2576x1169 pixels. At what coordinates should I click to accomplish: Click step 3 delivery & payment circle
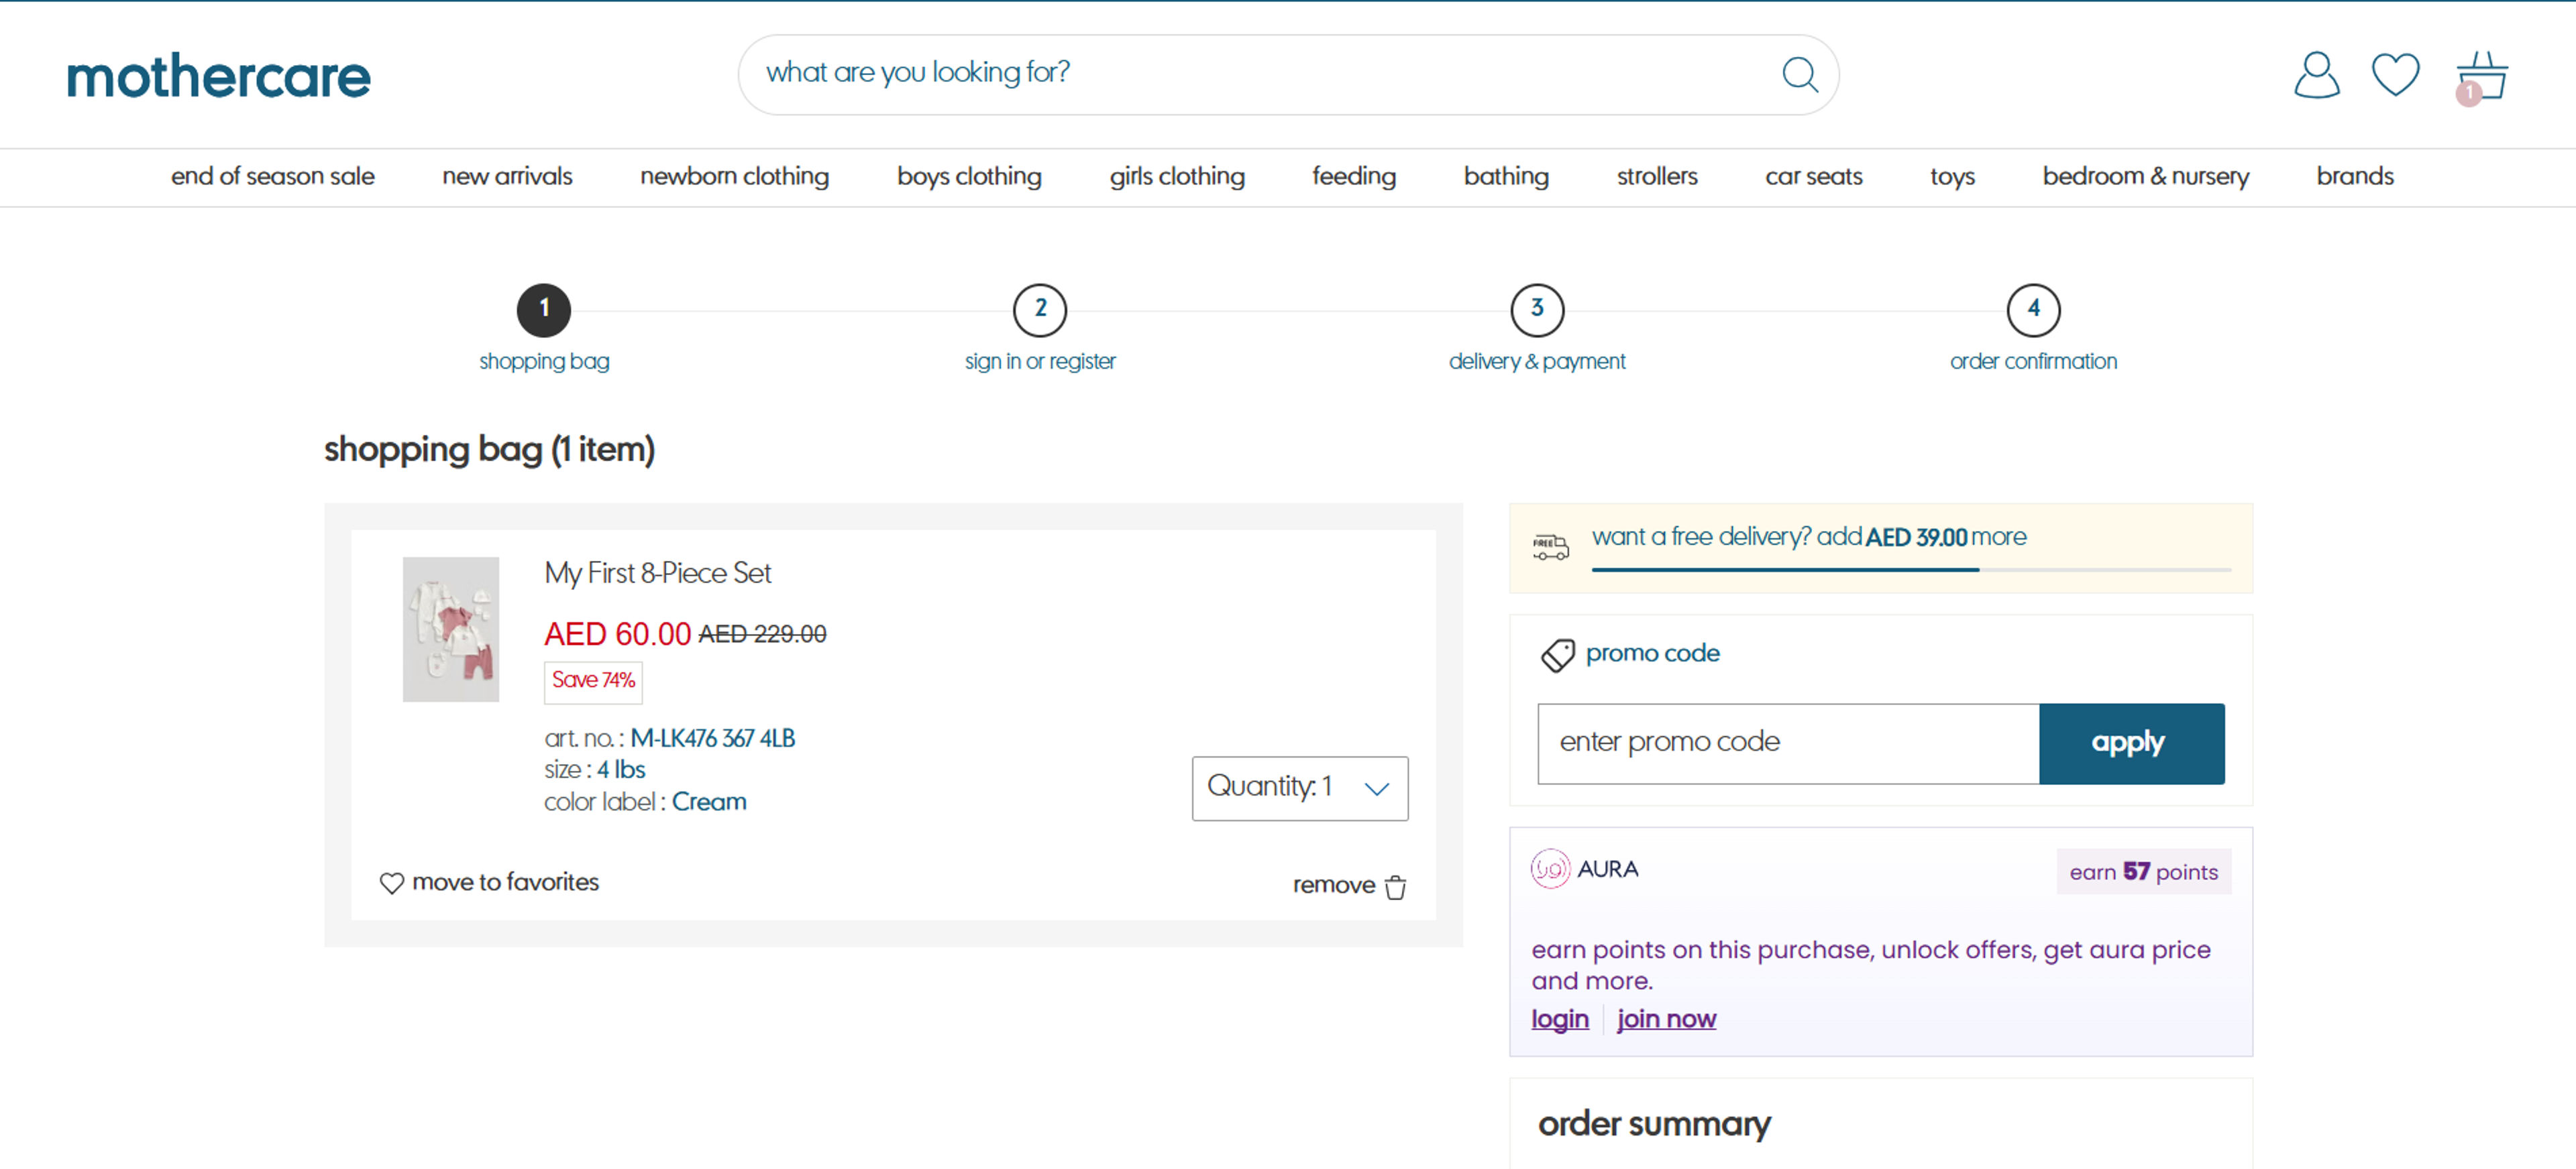click(x=1537, y=310)
